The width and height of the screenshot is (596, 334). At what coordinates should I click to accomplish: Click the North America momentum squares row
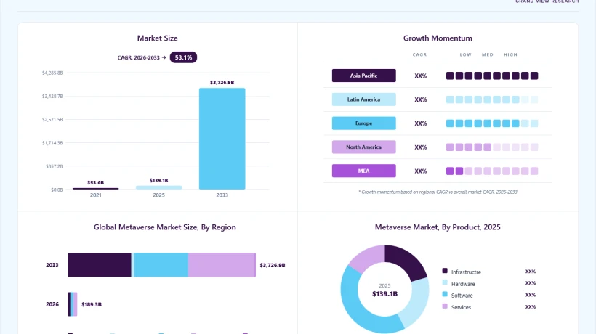click(492, 147)
